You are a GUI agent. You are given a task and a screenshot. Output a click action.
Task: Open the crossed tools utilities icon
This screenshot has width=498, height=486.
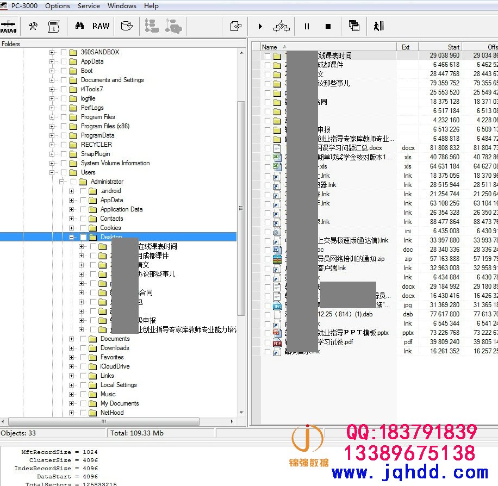click(33, 26)
